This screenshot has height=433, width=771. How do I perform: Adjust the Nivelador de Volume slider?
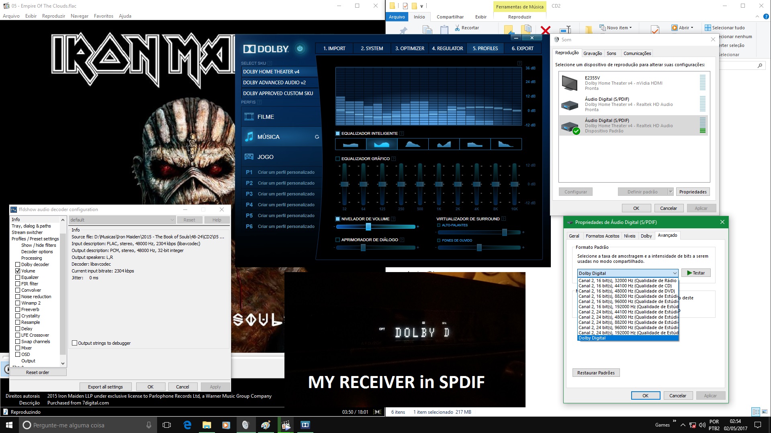[x=369, y=227]
